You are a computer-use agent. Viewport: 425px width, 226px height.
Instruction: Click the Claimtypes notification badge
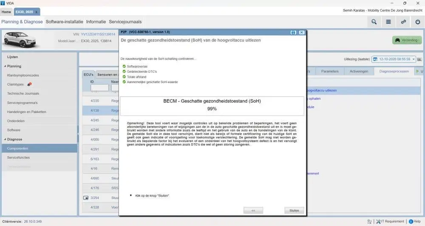pyautogui.click(x=29, y=84)
